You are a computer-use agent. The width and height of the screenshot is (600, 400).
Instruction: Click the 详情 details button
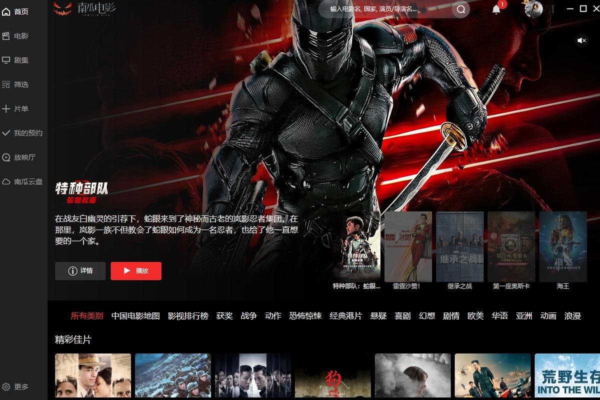pos(80,271)
